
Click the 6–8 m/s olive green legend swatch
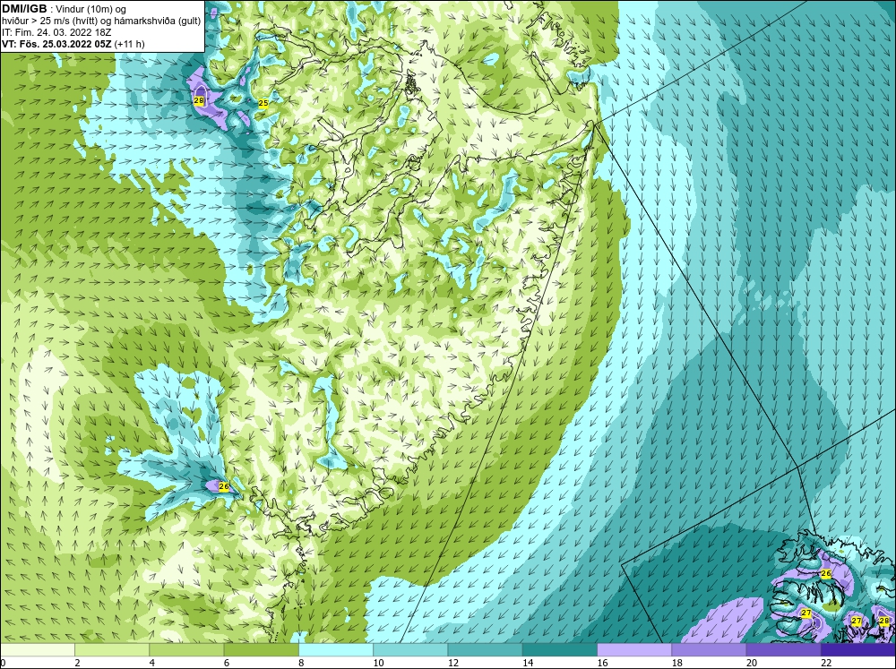pyautogui.click(x=261, y=650)
